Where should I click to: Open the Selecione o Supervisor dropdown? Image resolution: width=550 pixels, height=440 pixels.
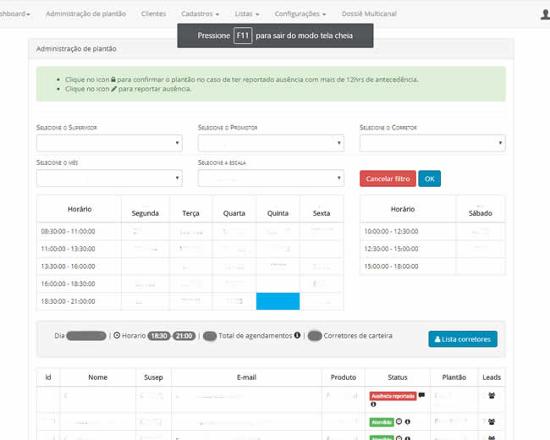109,143
